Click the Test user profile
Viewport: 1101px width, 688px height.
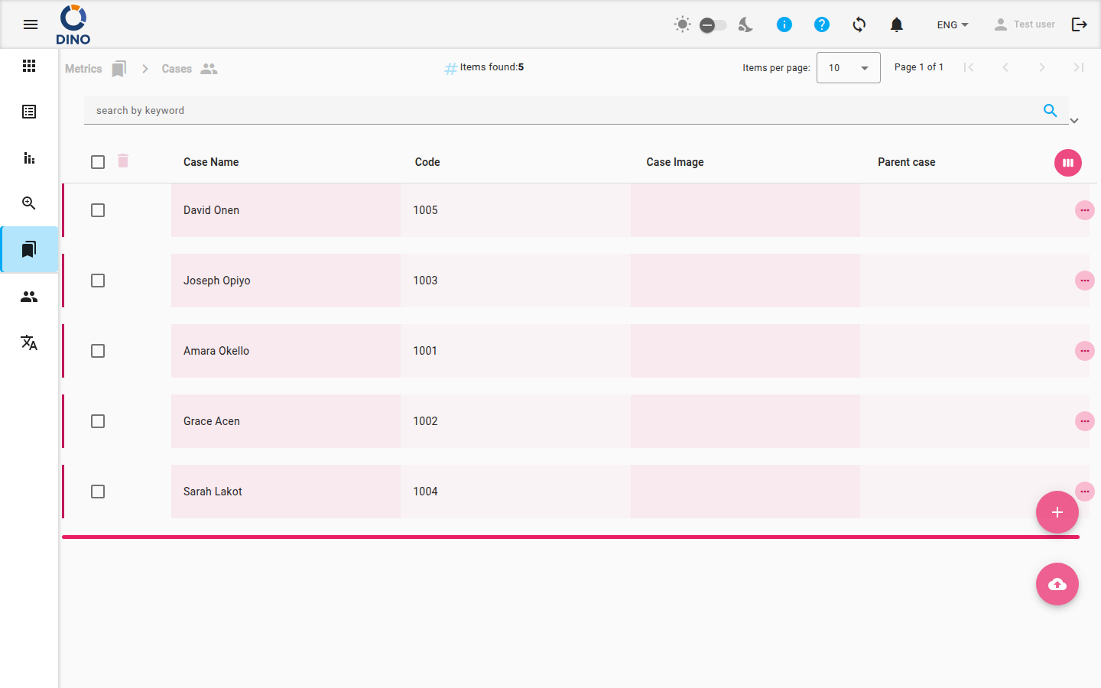(x=1025, y=24)
